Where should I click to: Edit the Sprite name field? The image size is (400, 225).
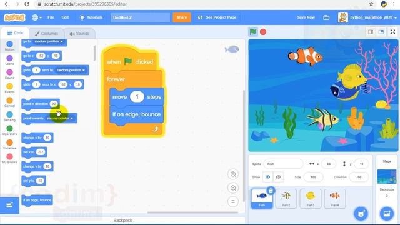tap(283, 164)
